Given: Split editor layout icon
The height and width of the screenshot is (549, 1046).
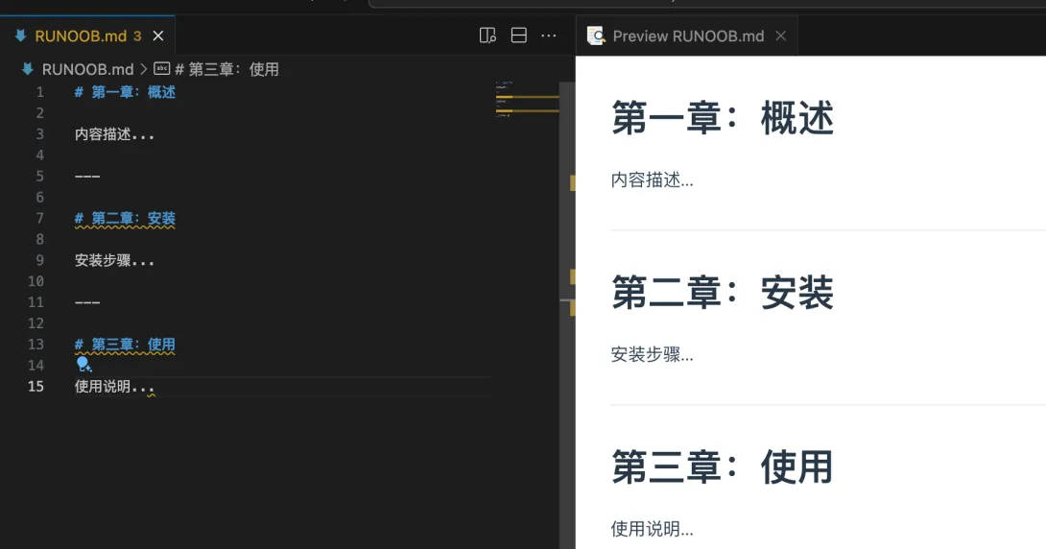Looking at the screenshot, I should pyautogui.click(x=519, y=36).
